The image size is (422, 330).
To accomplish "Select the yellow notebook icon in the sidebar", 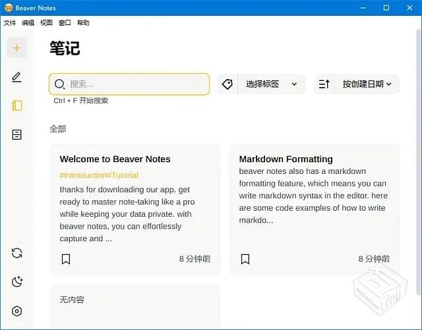I will (16, 105).
